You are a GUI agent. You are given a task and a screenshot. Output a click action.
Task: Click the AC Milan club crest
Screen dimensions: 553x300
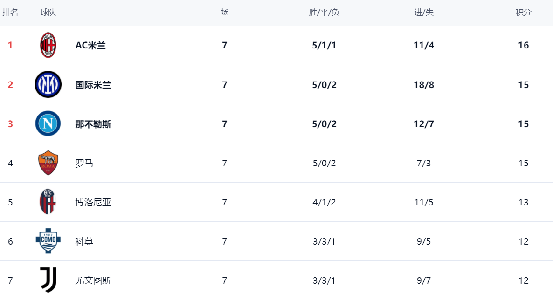tap(48, 45)
